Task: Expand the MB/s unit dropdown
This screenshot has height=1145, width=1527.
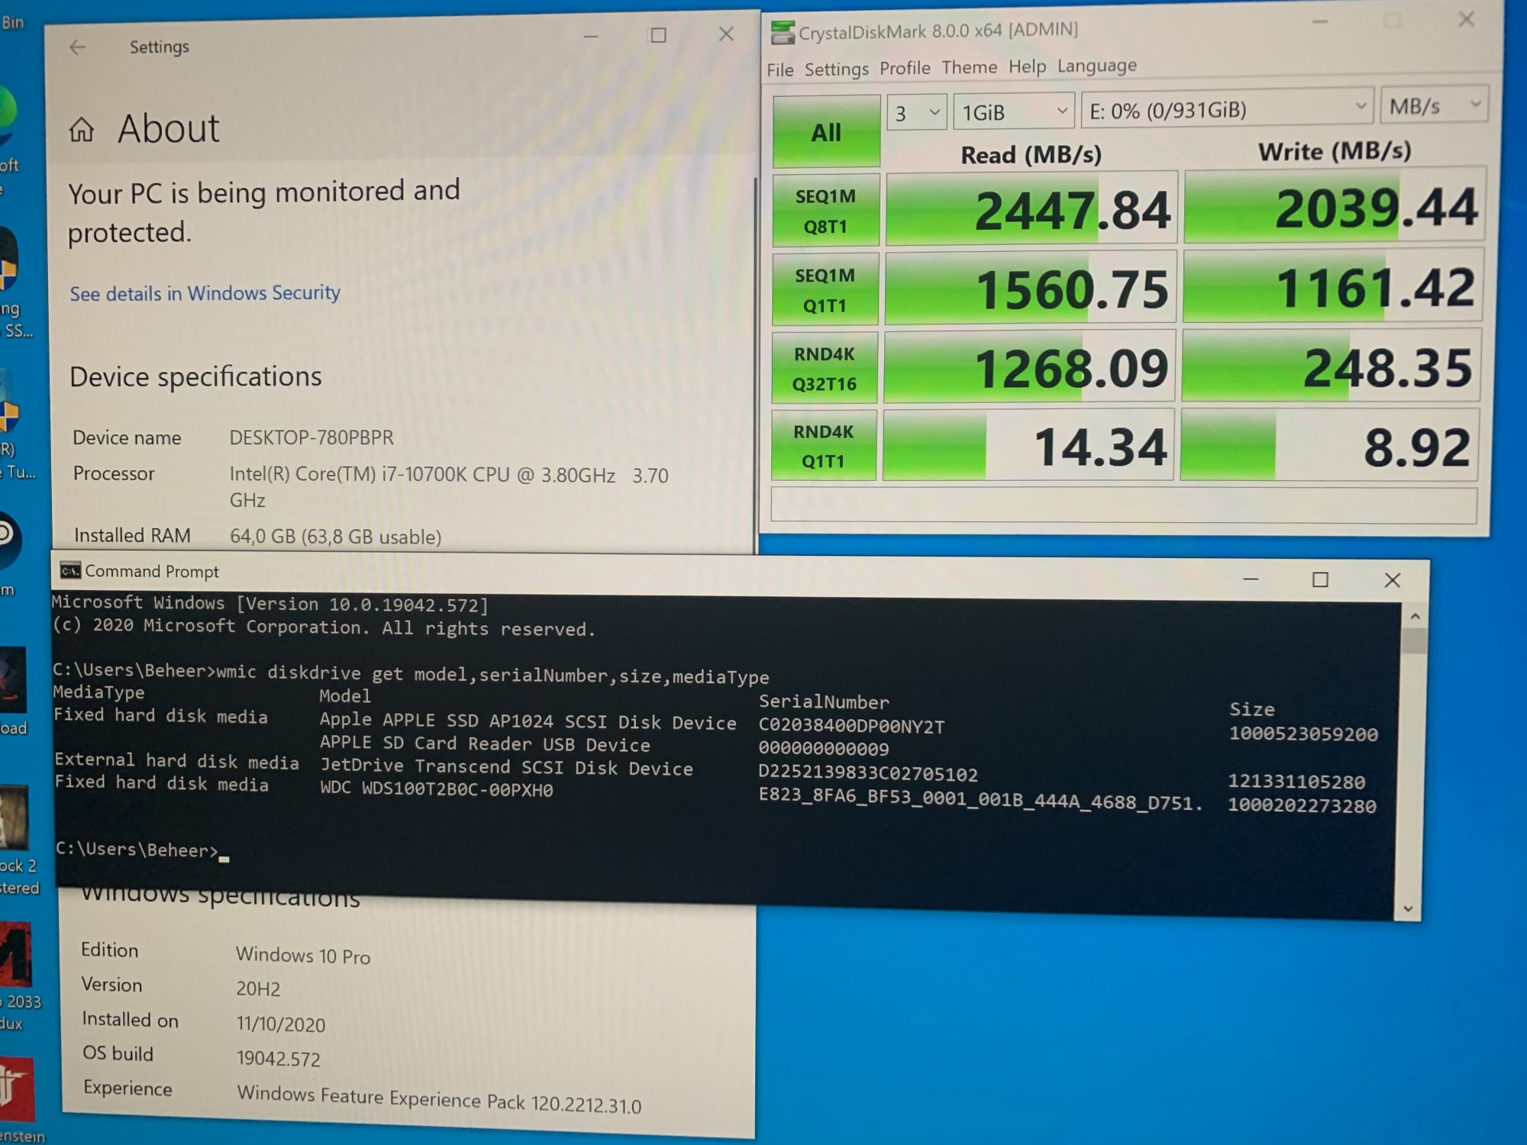Action: (x=1434, y=105)
